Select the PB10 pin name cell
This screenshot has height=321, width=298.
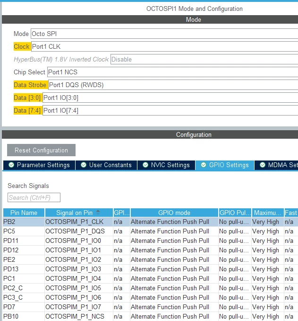(24, 316)
